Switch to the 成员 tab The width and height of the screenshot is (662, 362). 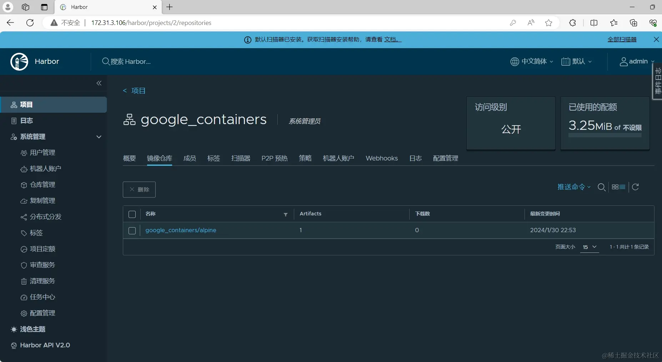point(190,158)
